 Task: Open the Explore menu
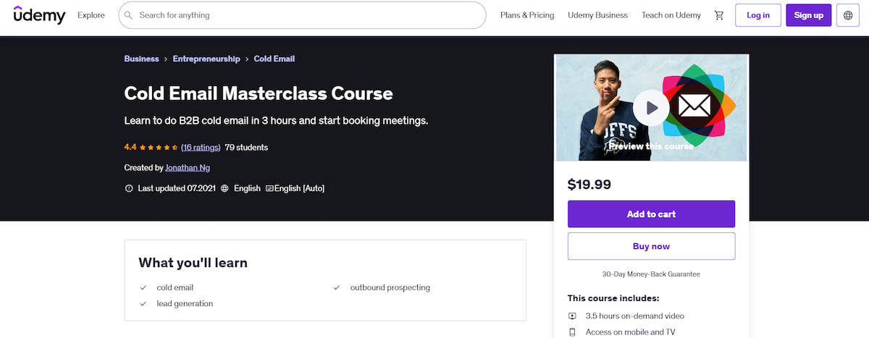91,15
